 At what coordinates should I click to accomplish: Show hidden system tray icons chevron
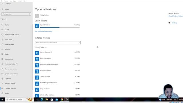tap(175, 100)
